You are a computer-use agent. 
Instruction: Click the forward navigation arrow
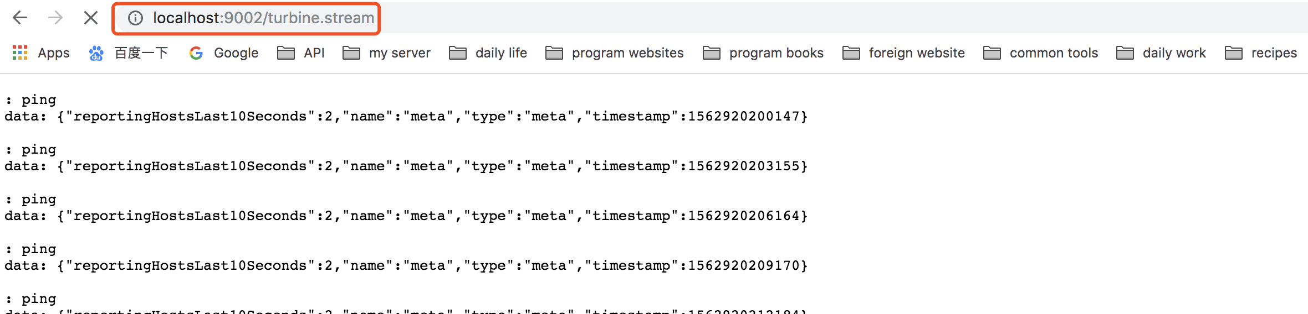[x=55, y=18]
